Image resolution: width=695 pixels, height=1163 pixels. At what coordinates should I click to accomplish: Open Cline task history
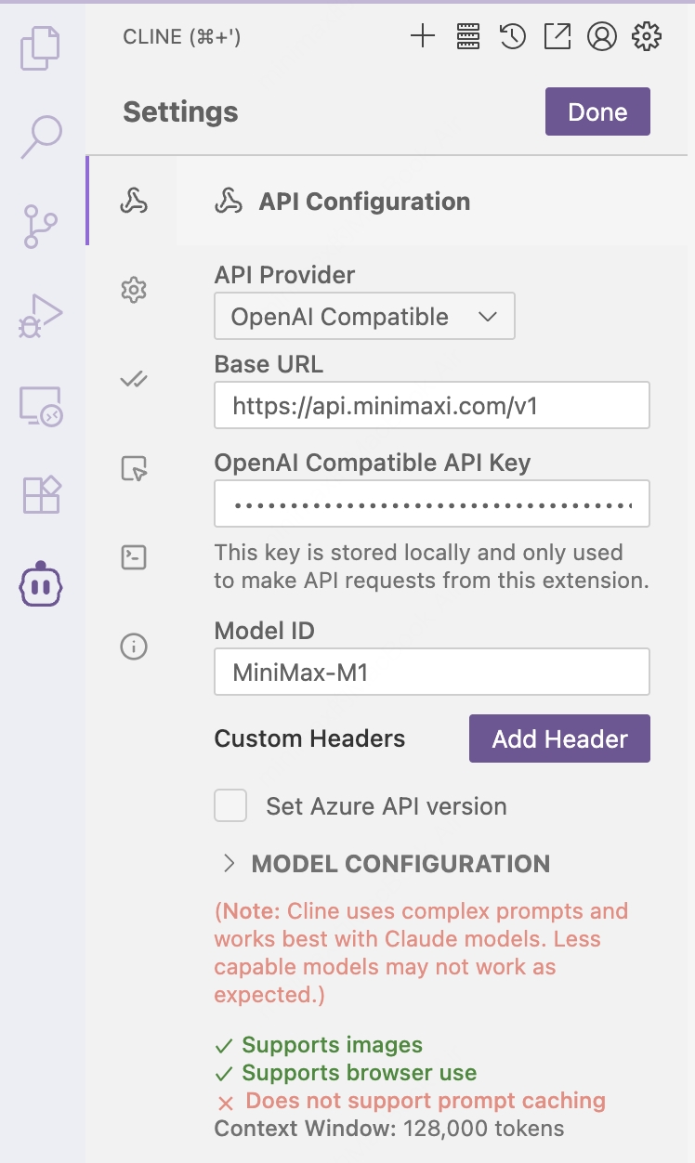coord(512,37)
